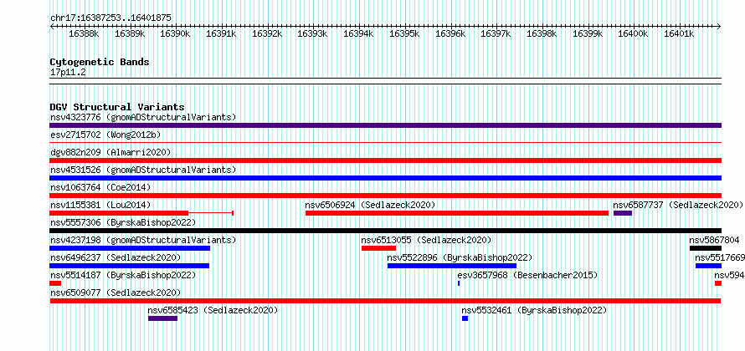Open the nsv5867804 variant label
Image resolution: width=745 pixels, height=351 pixels.
coord(714,240)
